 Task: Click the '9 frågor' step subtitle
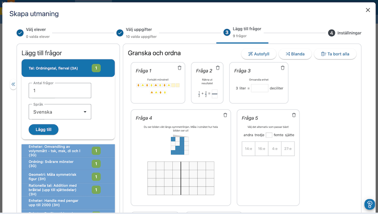click(240, 36)
